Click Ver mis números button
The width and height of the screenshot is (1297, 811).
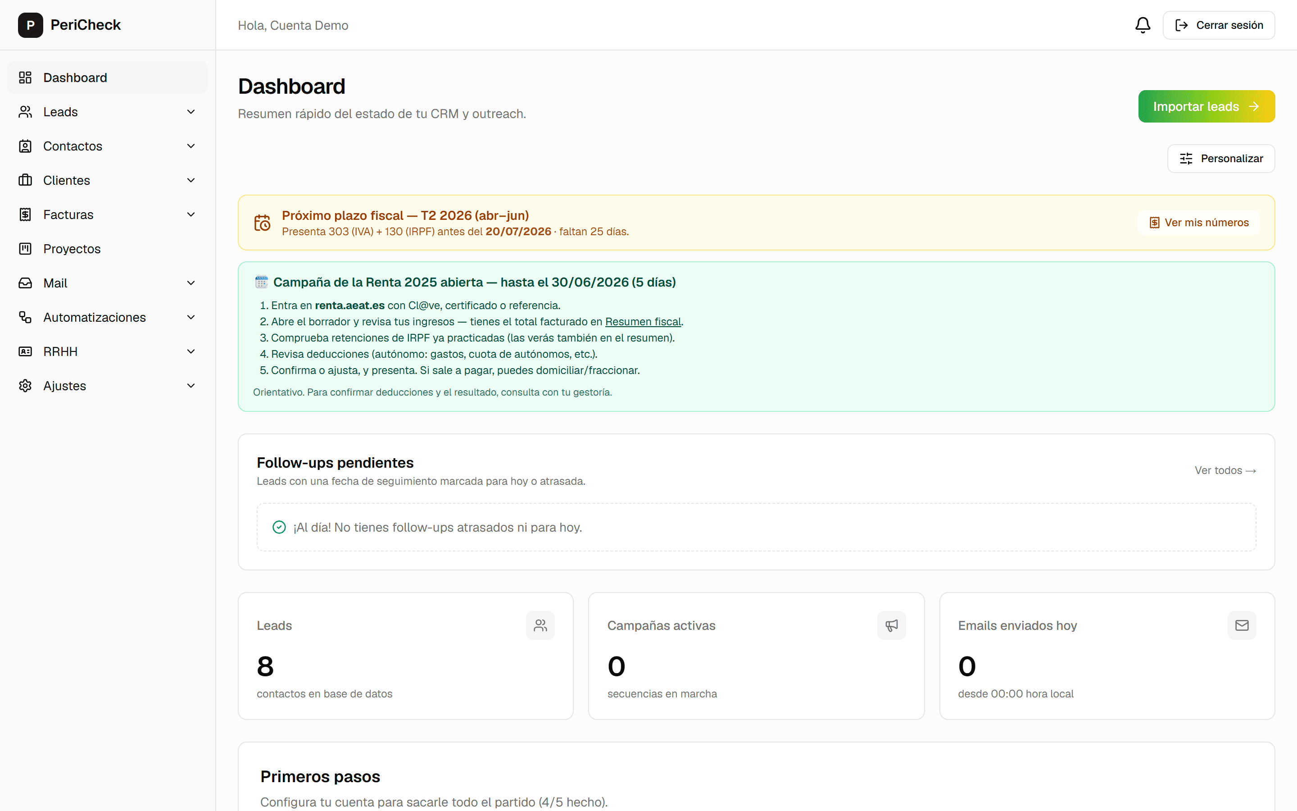tap(1199, 223)
